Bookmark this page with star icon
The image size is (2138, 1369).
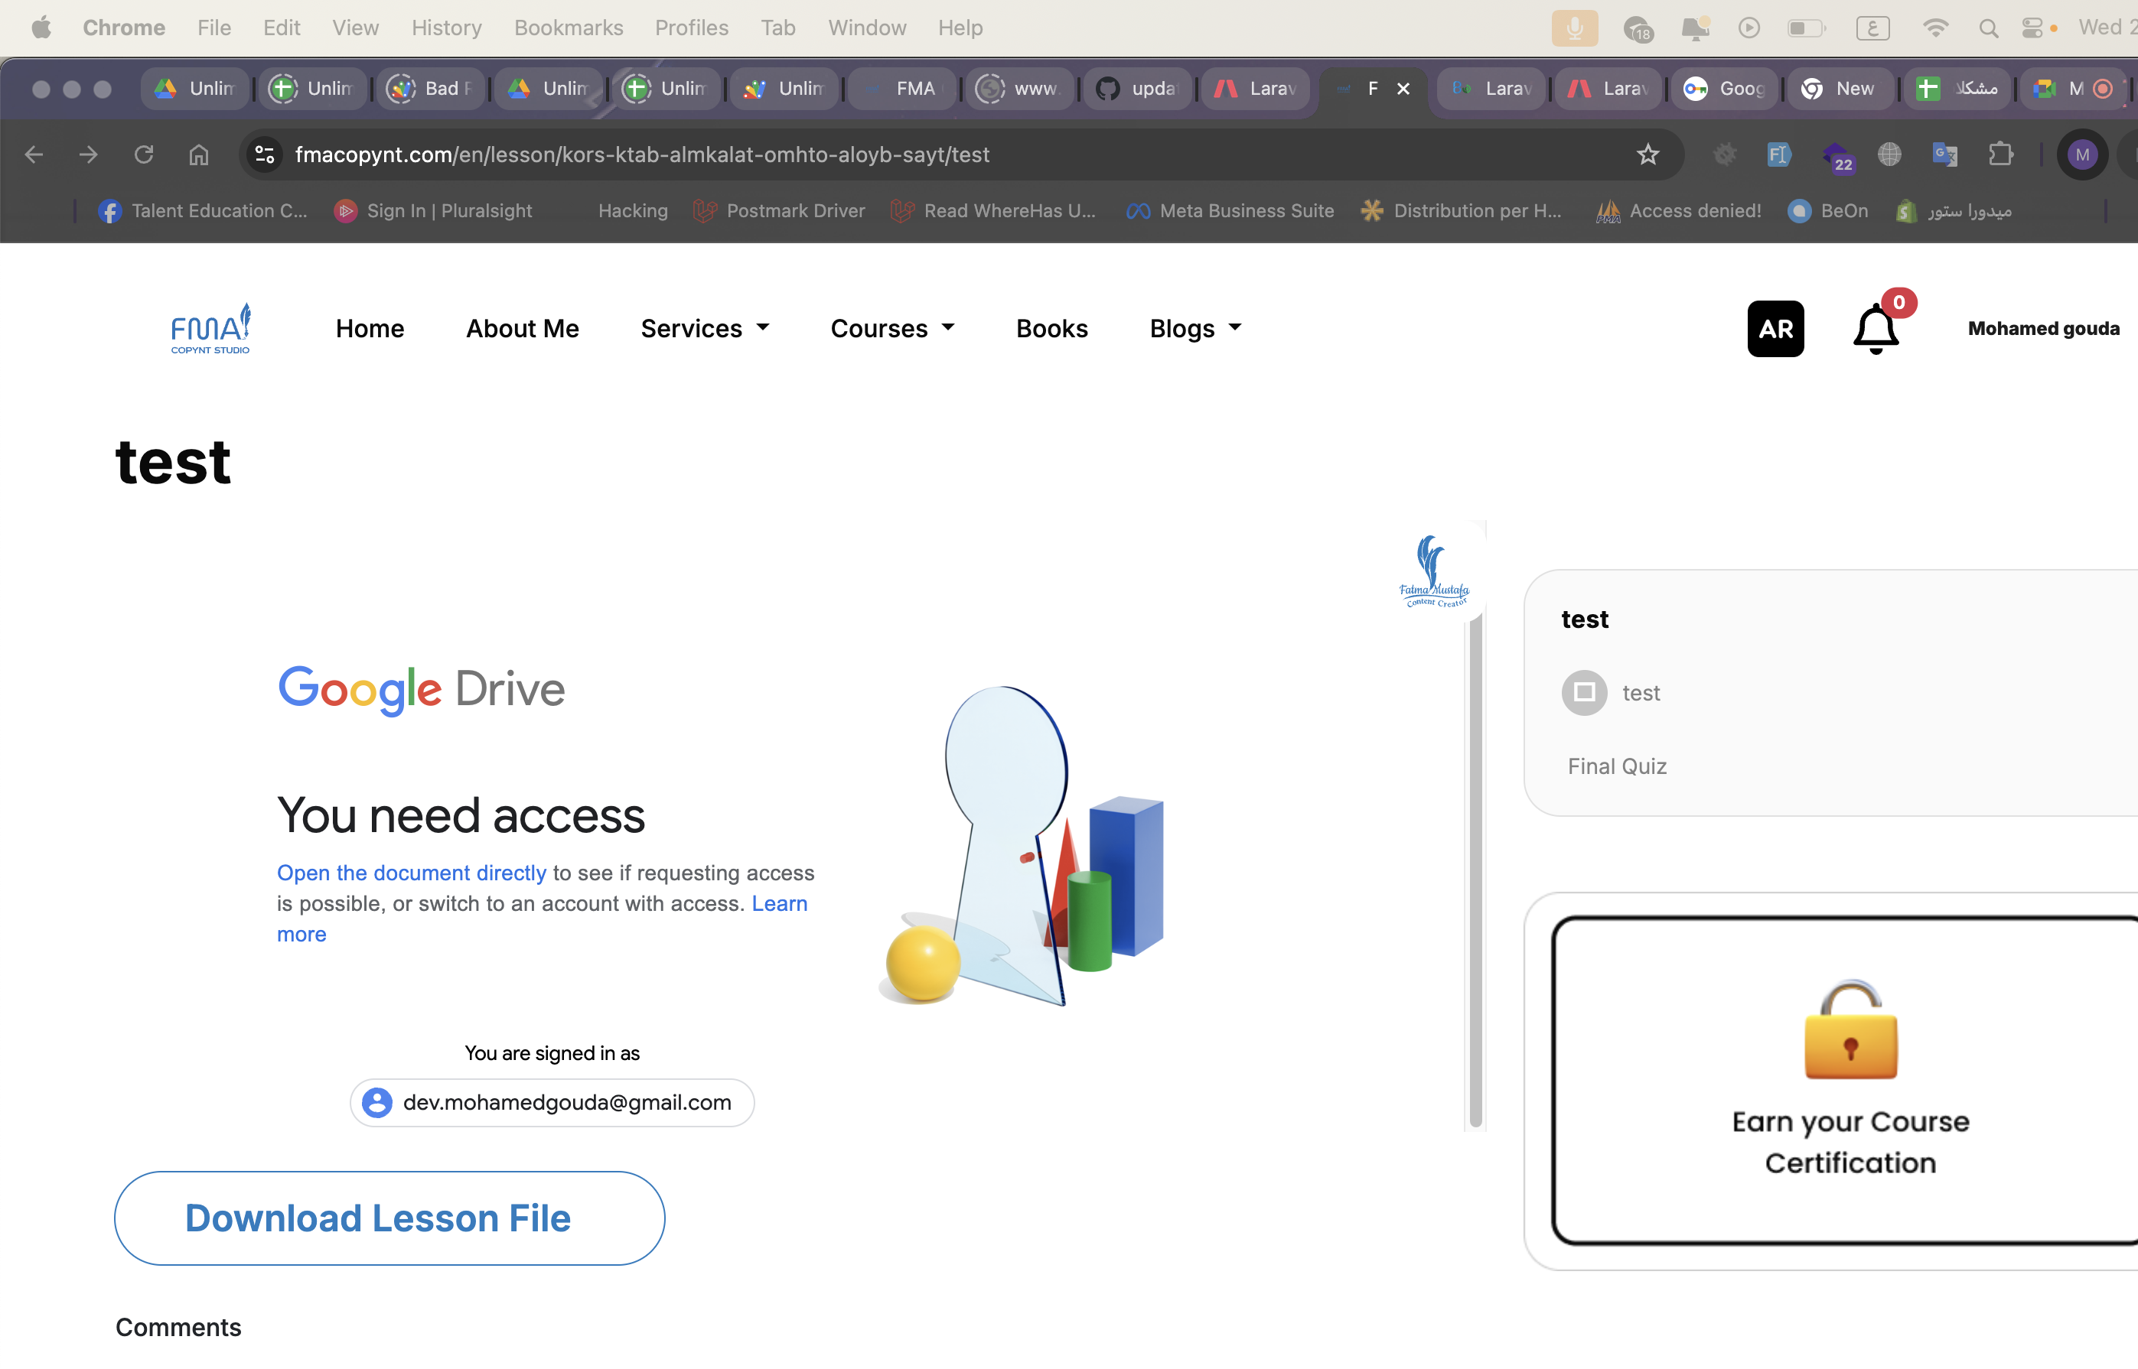[1647, 154]
